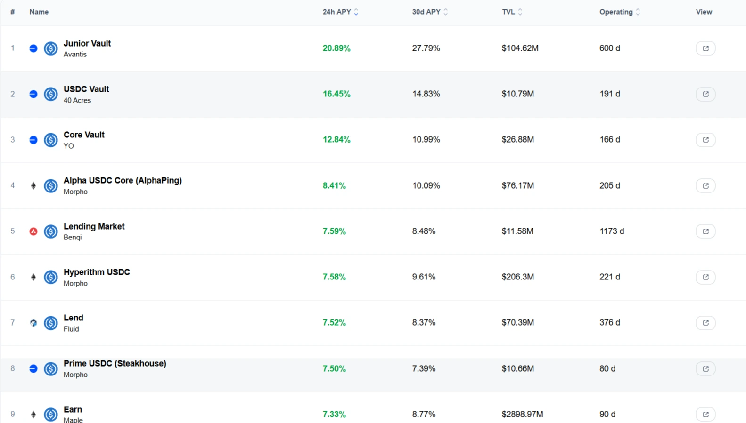Click the USDC token icon next to Core Vault

click(x=50, y=140)
